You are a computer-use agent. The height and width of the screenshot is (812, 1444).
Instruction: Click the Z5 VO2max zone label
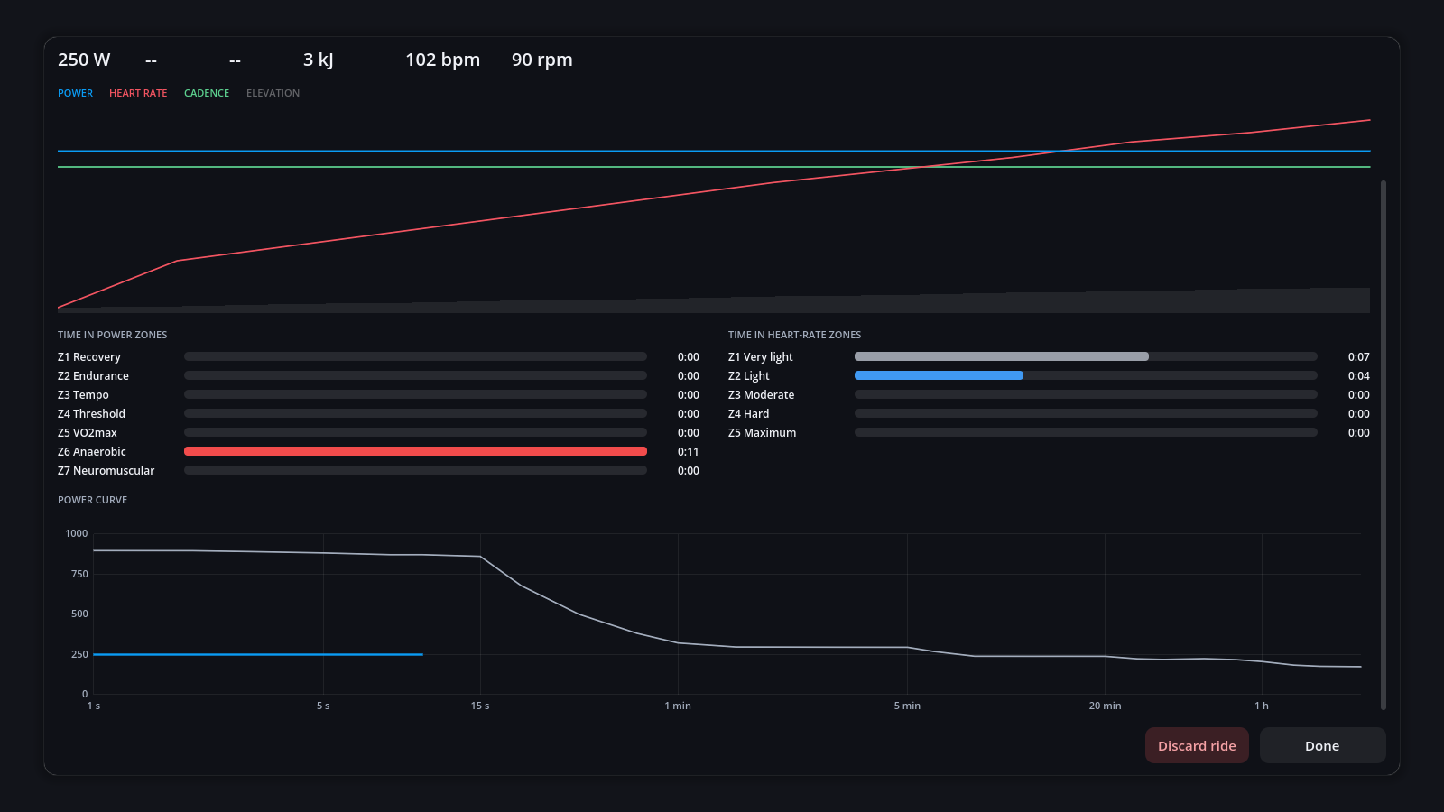click(88, 433)
